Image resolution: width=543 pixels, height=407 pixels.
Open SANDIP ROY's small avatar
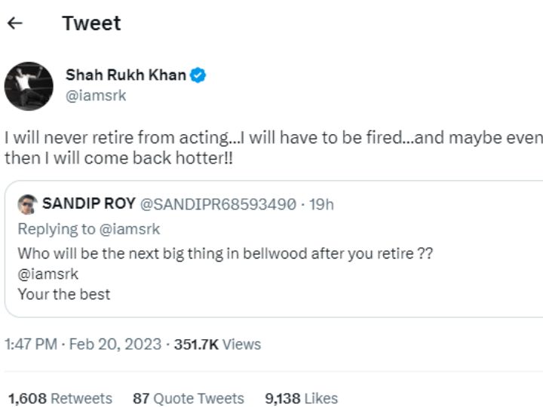(28, 204)
